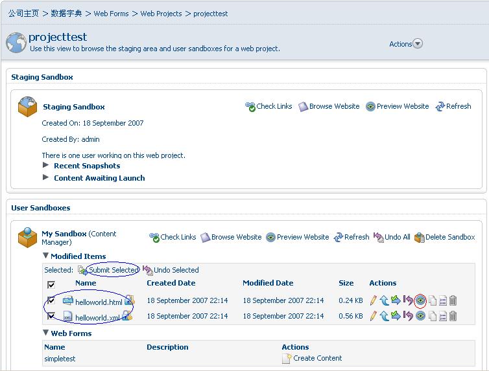The width and height of the screenshot is (489, 371).
Task: Collapse the Modified Items section
Action: (46, 256)
